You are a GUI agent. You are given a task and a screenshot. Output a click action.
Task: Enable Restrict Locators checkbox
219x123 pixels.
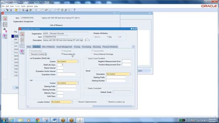107,102
